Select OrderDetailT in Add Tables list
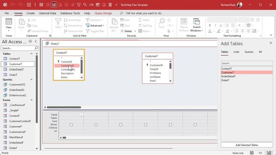Screen dimensions: 276x155 pyautogui.click(x=247, y=76)
